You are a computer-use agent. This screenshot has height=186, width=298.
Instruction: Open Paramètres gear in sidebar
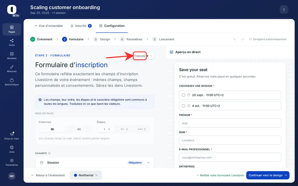(12, 160)
